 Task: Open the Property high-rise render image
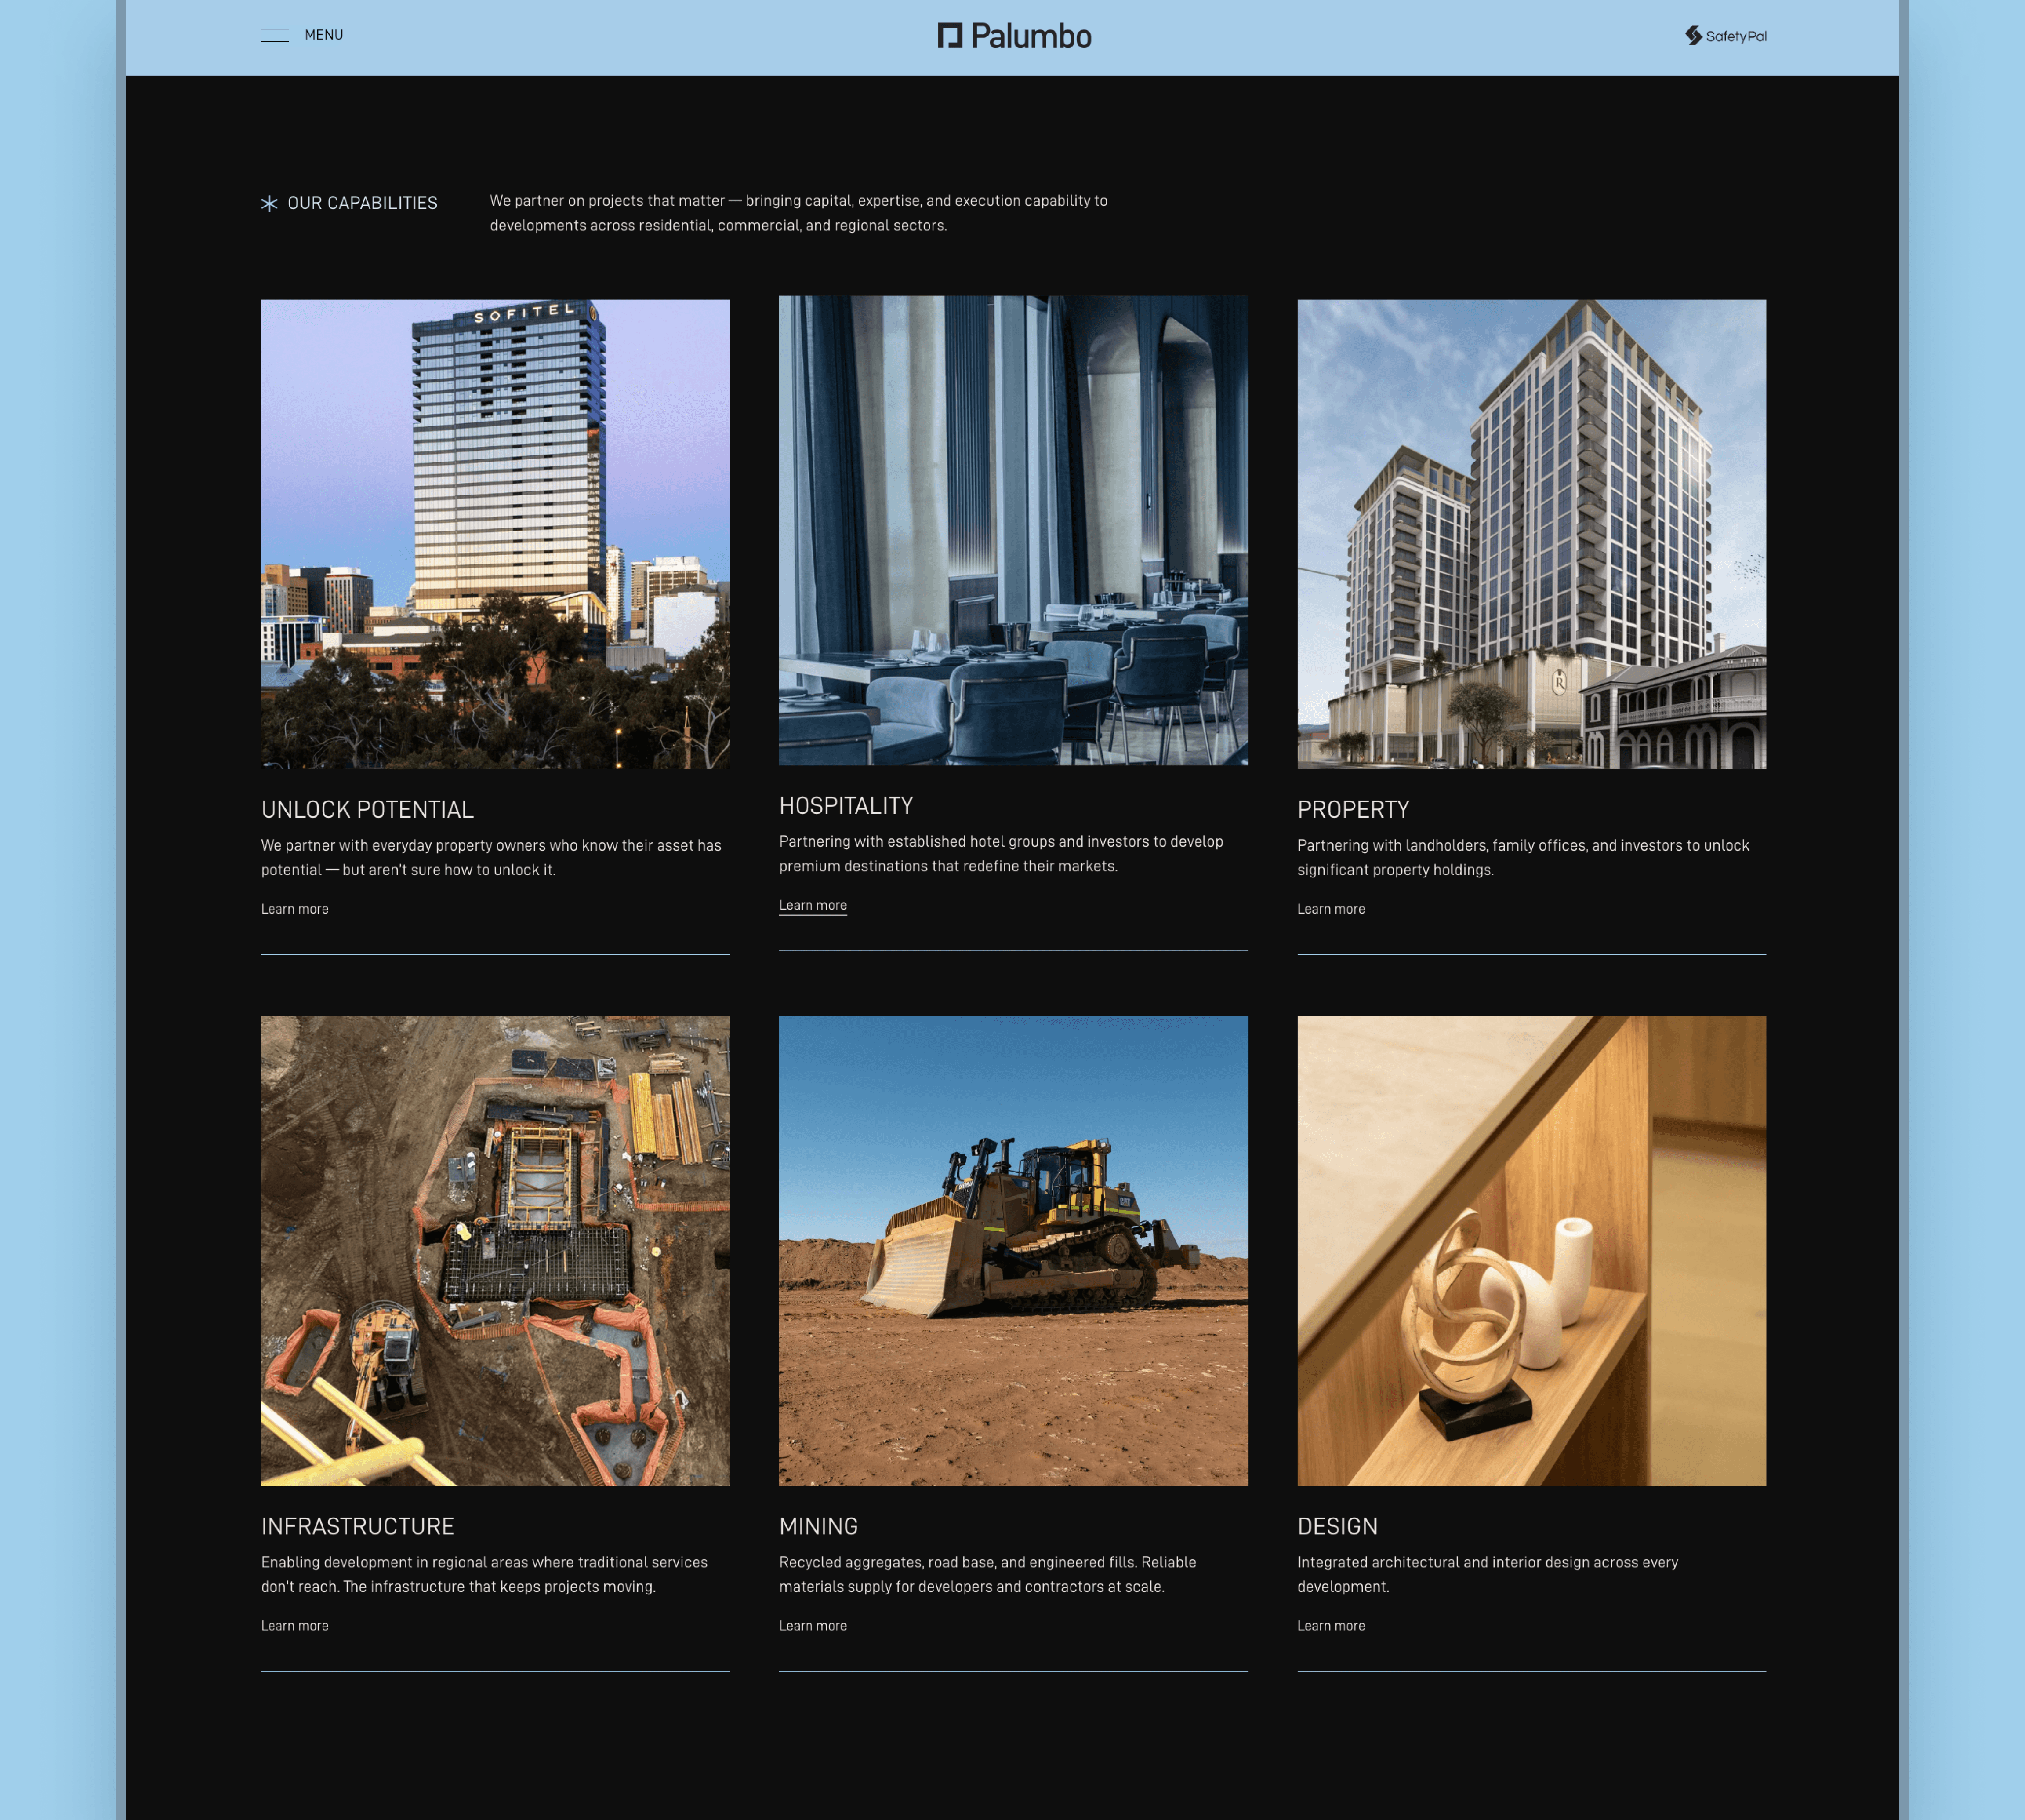(1530, 534)
